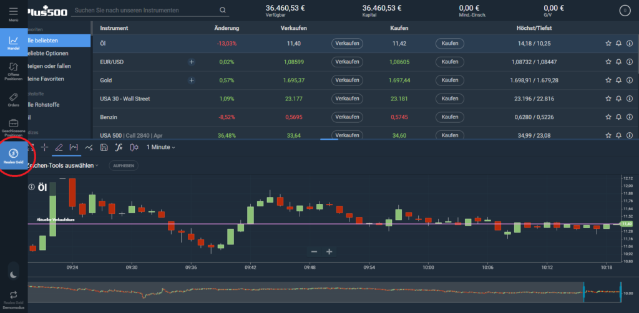
Task: Click the right handle of chart navigator range
Action: tap(620, 292)
